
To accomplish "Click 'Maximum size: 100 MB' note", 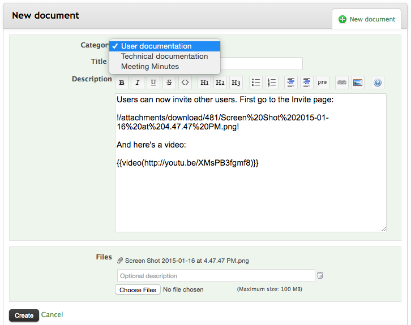I will click(x=269, y=289).
